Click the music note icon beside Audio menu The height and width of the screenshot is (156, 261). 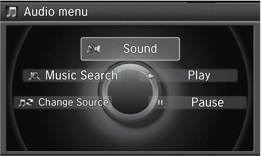click(x=11, y=12)
